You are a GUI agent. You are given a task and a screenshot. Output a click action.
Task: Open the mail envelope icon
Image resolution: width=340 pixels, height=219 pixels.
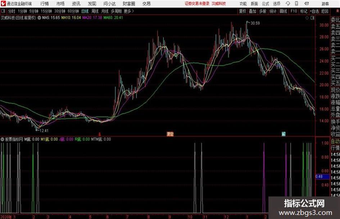pos(307,4)
